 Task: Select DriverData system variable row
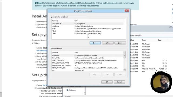[x=88, y=58]
